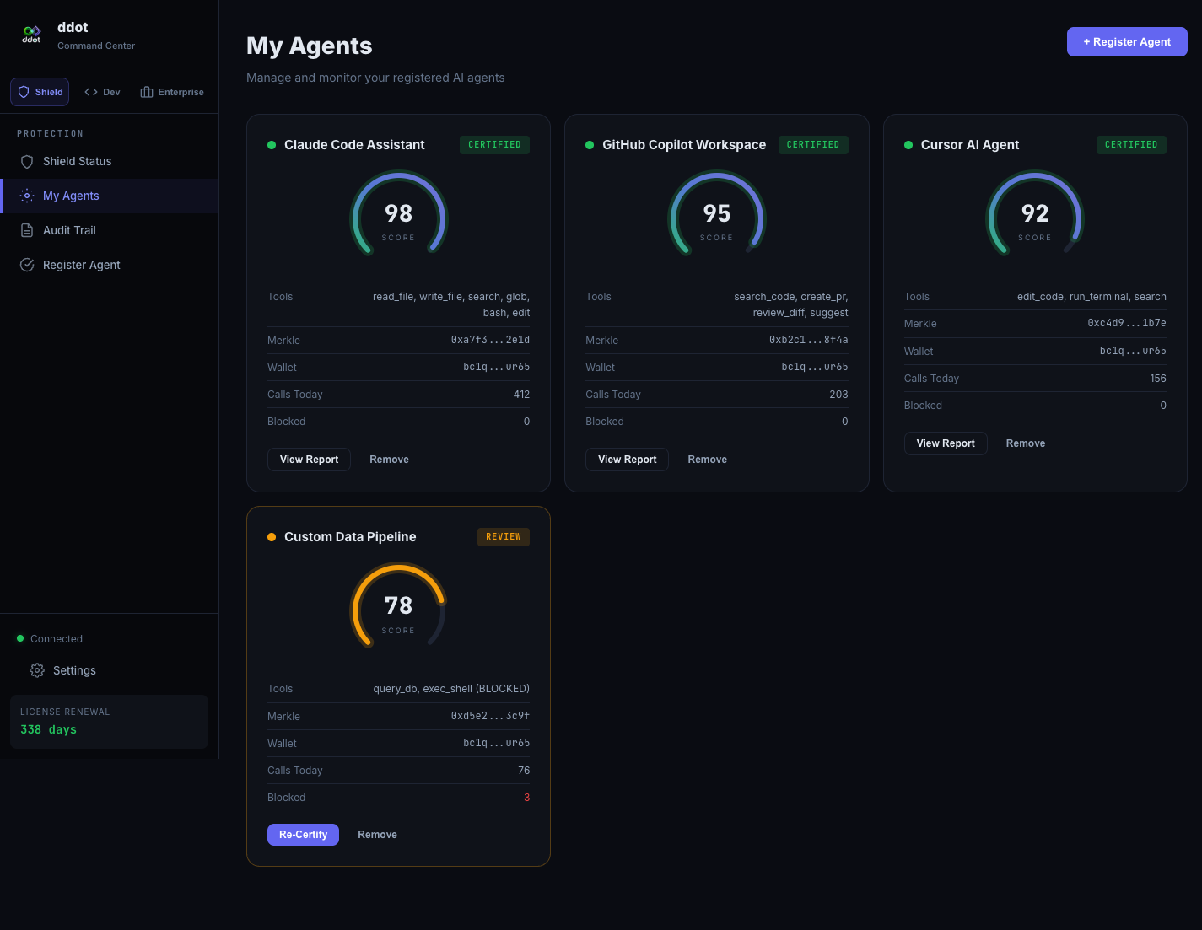
Task: Click green status dot of Claude Code Assistant
Action: pyautogui.click(x=272, y=145)
